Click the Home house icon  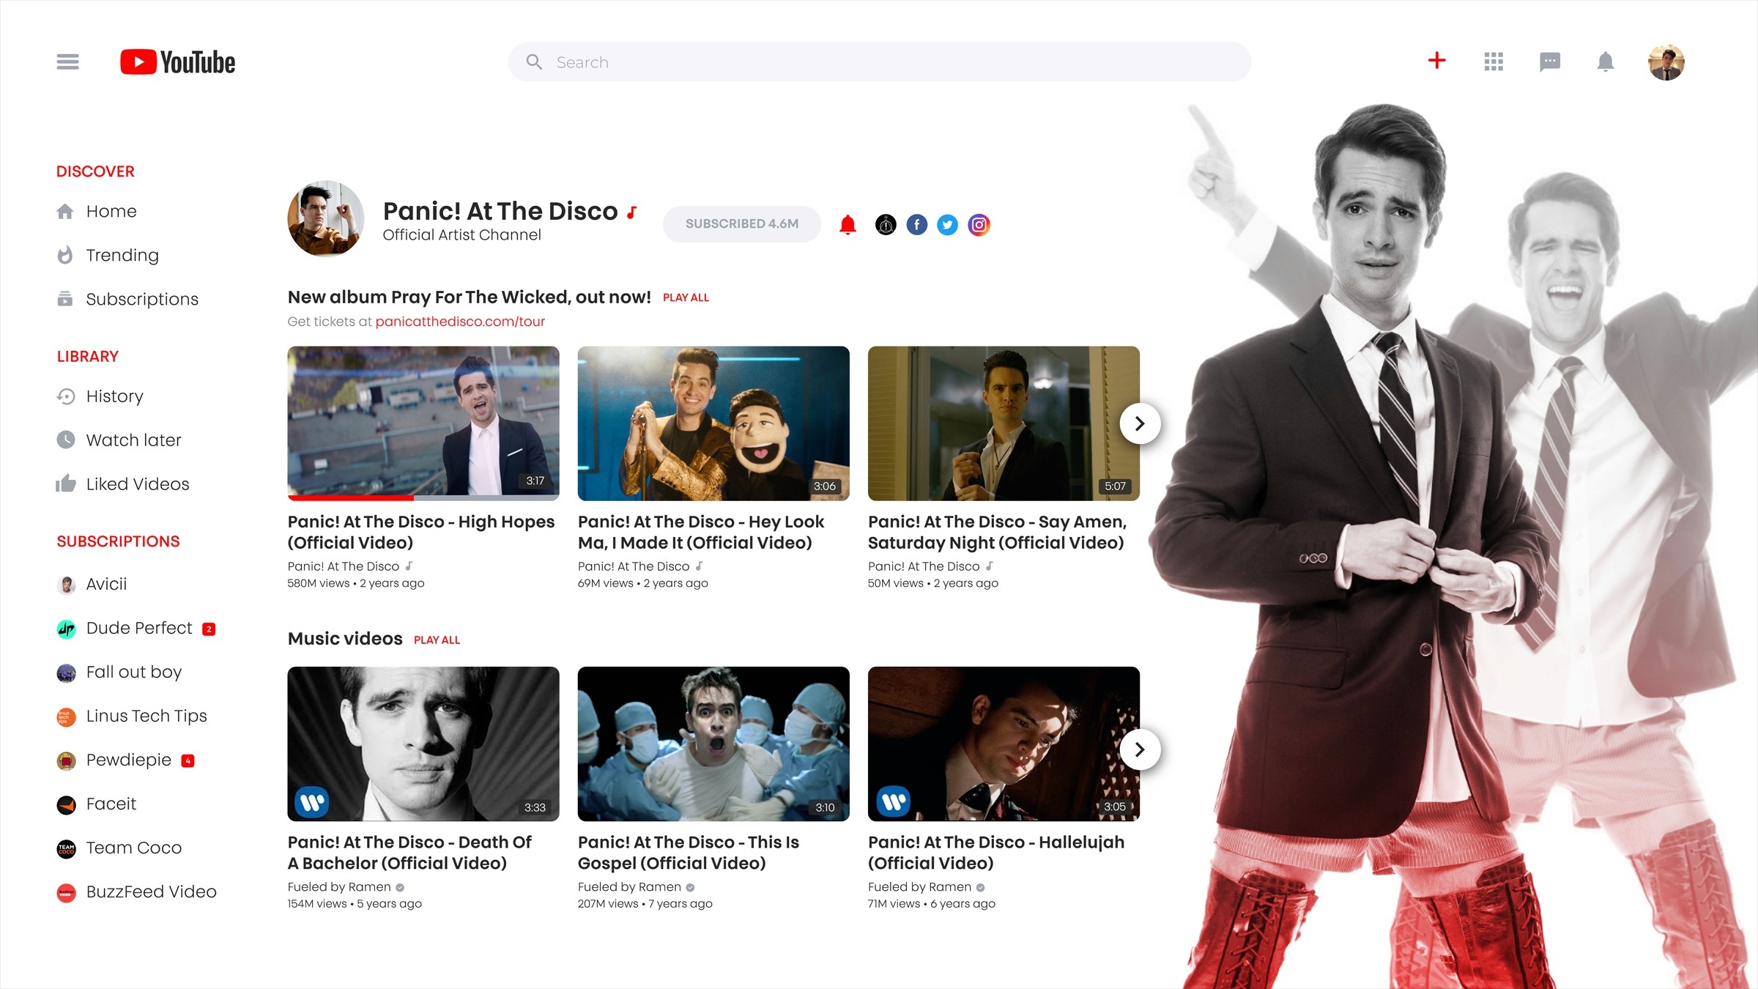click(65, 212)
